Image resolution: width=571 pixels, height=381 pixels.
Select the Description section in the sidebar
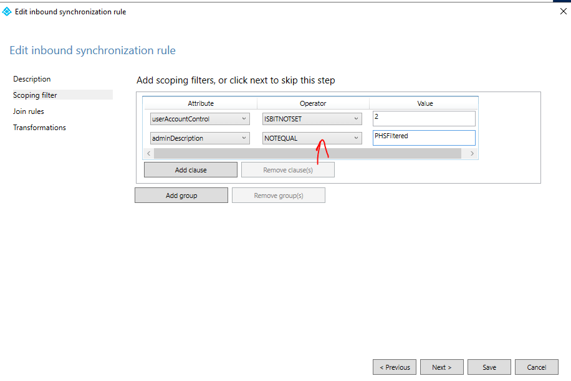[x=32, y=79]
